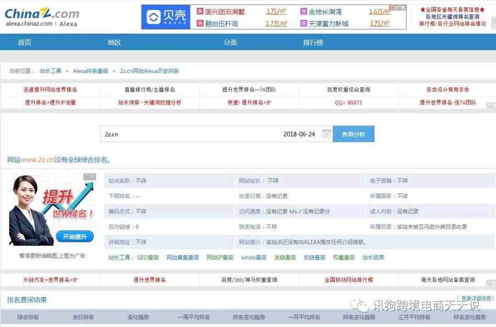This screenshot has height=327, width=496.
Task: Open 每天各地网站备案查询 link
Action: coord(448,280)
